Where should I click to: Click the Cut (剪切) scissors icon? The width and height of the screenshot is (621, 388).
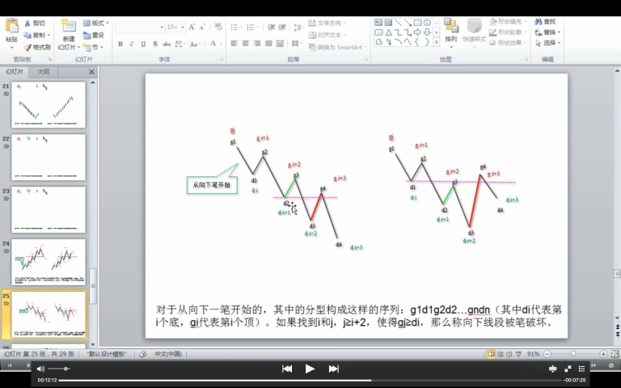coord(27,23)
